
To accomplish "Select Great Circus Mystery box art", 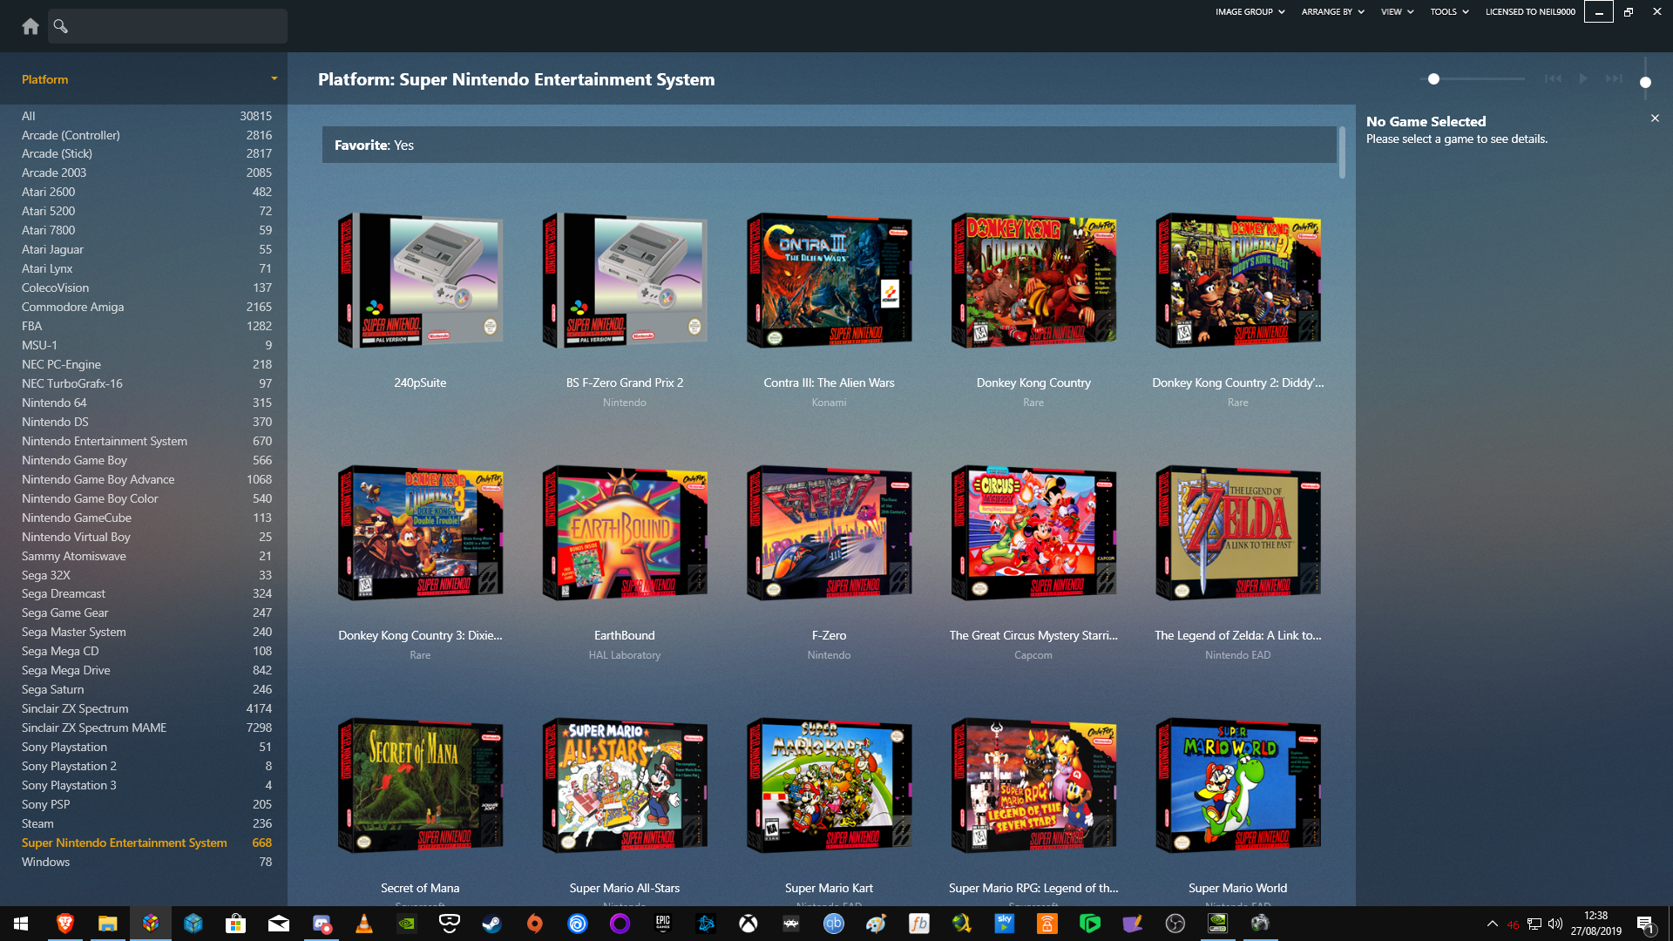I will click(x=1033, y=533).
